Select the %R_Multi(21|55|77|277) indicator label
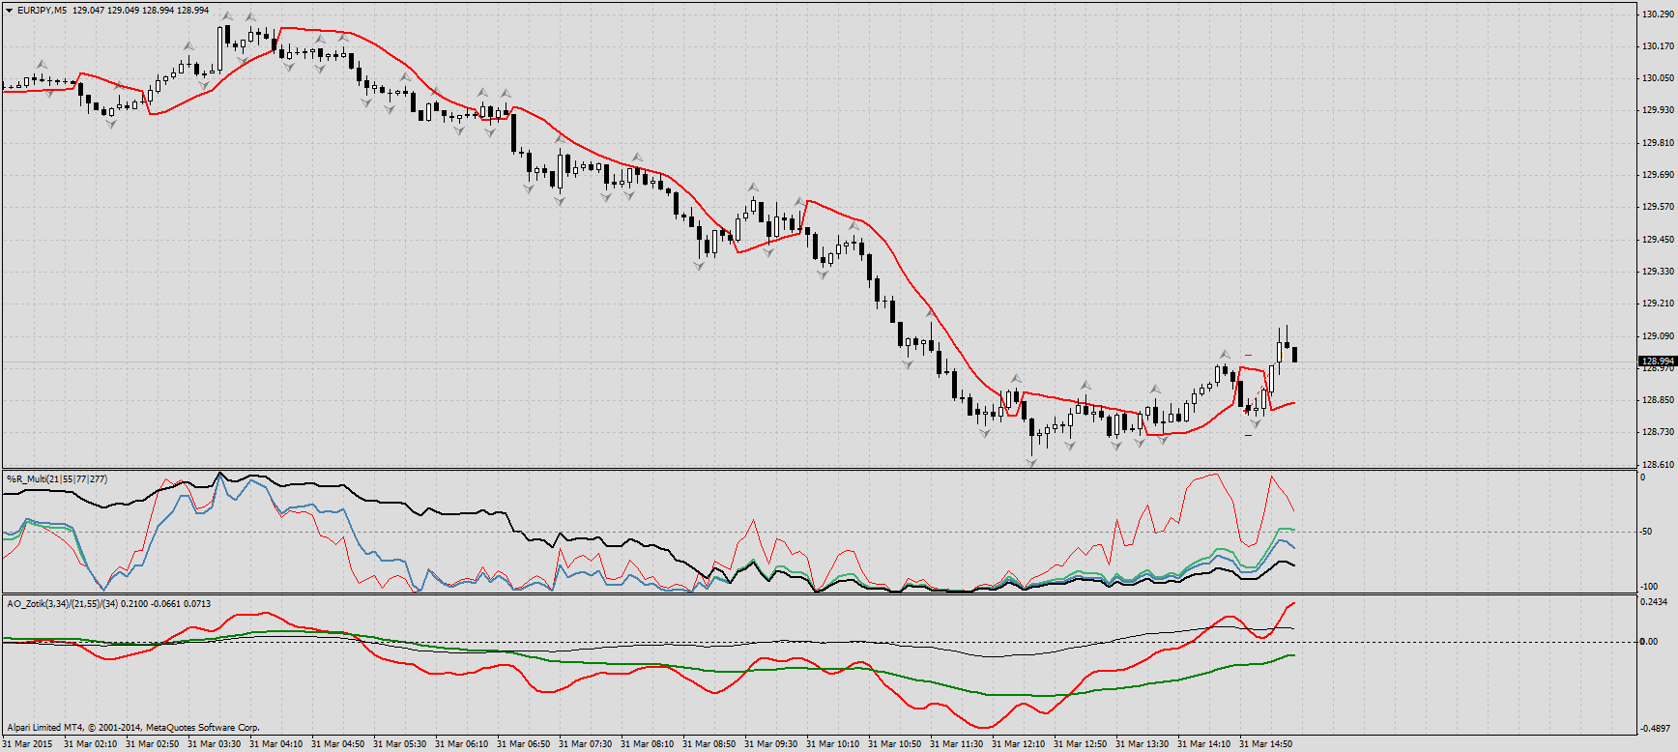 (57, 479)
